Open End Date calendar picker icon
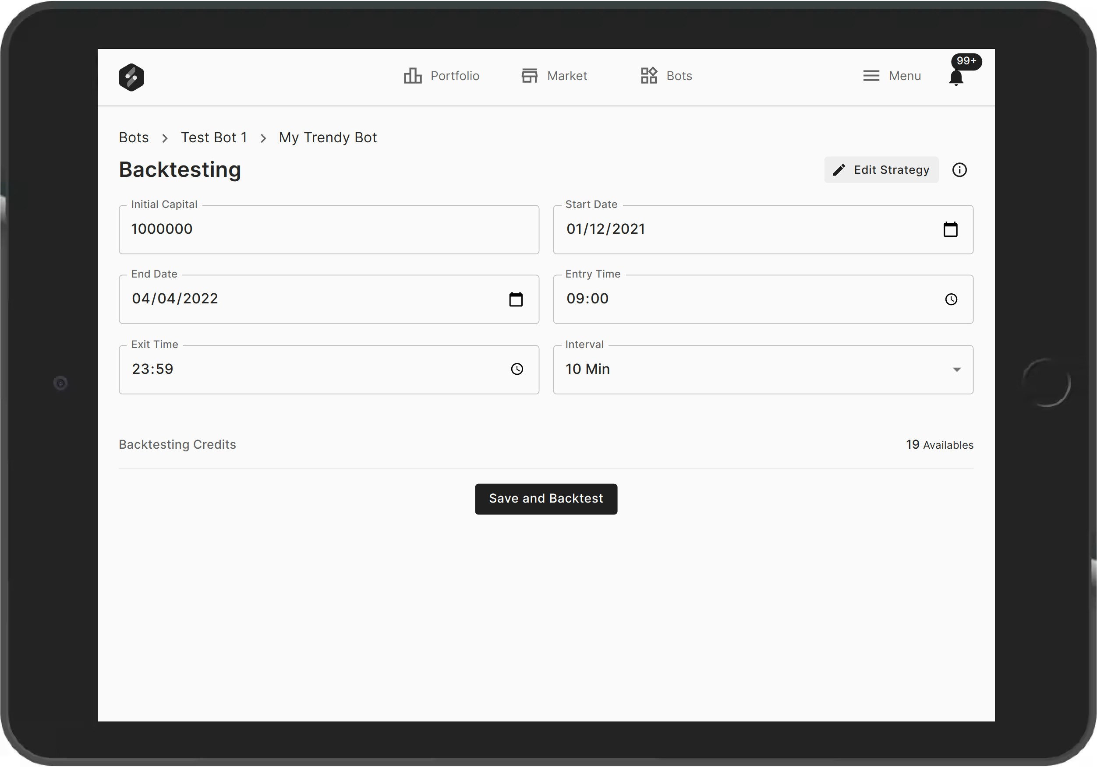This screenshot has width=1097, height=767. pyautogui.click(x=516, y=299)
